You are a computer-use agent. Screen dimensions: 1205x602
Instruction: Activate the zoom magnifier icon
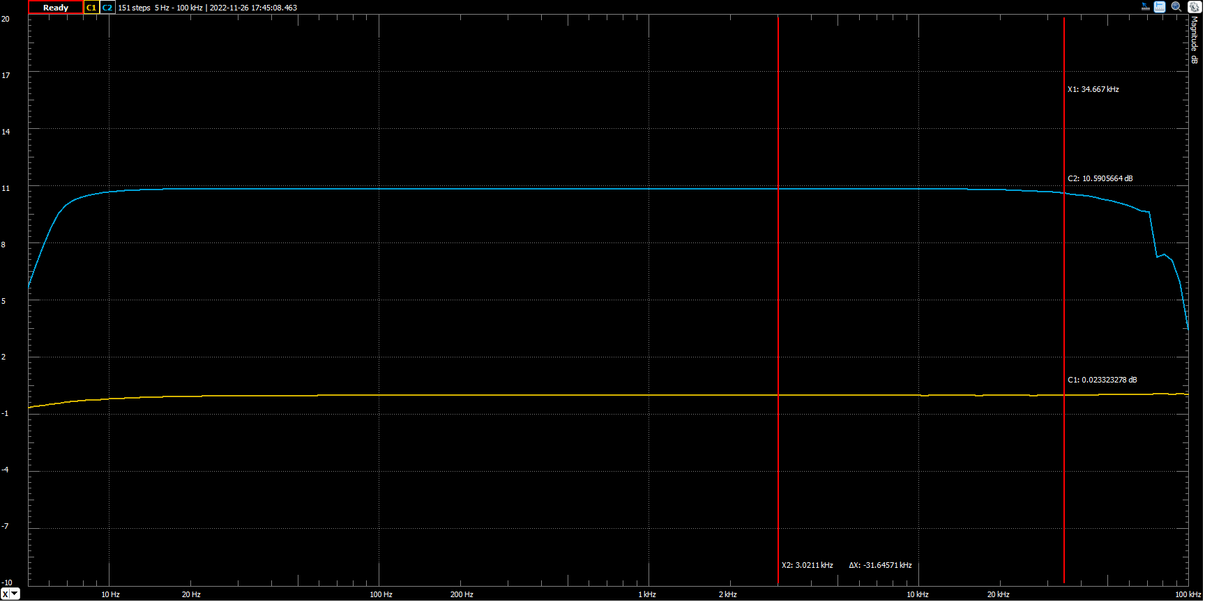click(1176, 7)
